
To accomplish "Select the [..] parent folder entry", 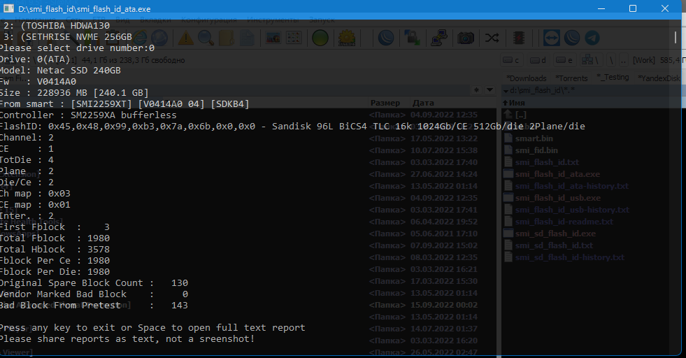I will 521,115.
